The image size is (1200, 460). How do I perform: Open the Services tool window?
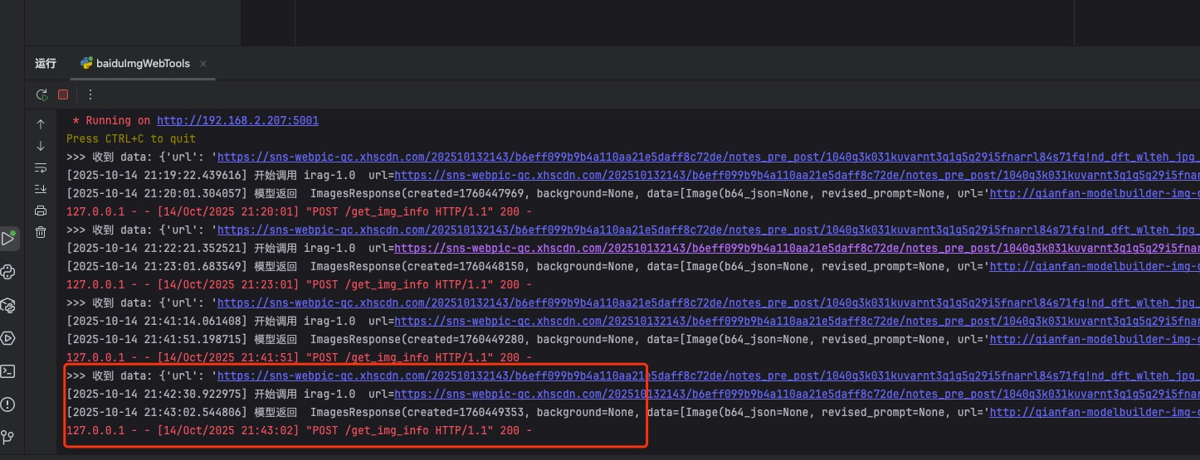(8, 338)
